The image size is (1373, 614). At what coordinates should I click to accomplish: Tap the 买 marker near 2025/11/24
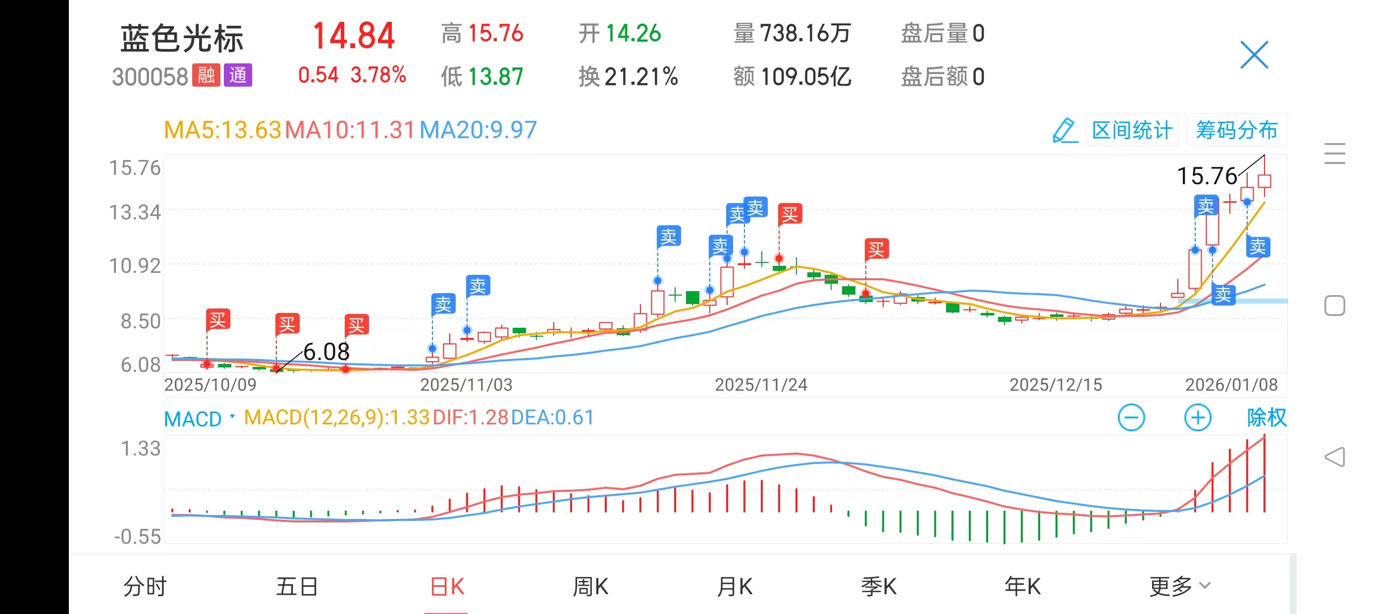[x=790, y=214]
